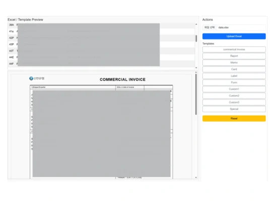Select table row 39A

pos(101,25)
